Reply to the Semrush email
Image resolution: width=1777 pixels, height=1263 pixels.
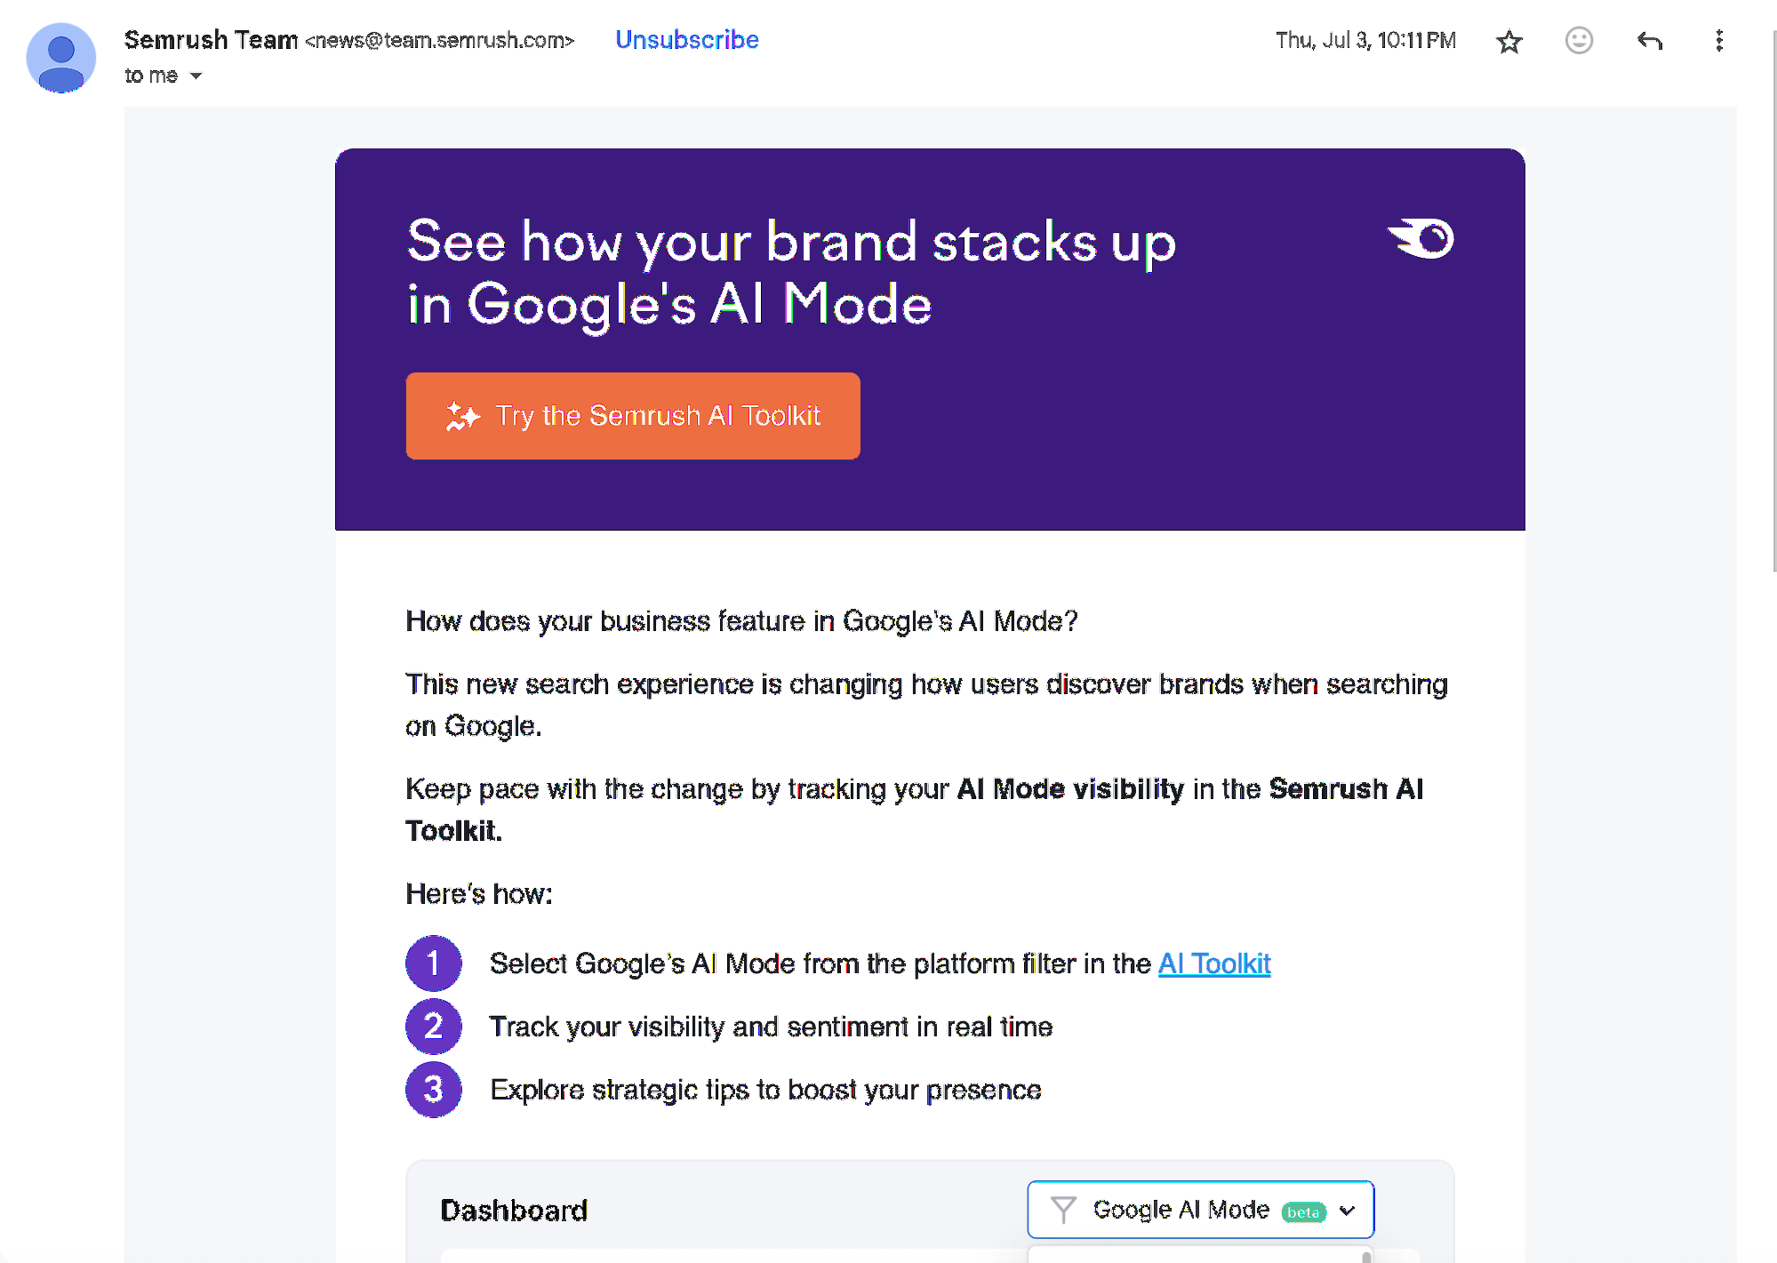pos(1648,41)
